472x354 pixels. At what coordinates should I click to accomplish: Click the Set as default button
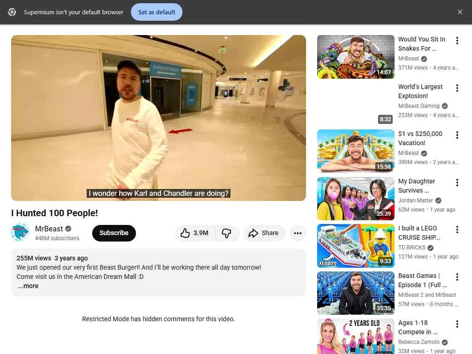click(x=157, y=12)
